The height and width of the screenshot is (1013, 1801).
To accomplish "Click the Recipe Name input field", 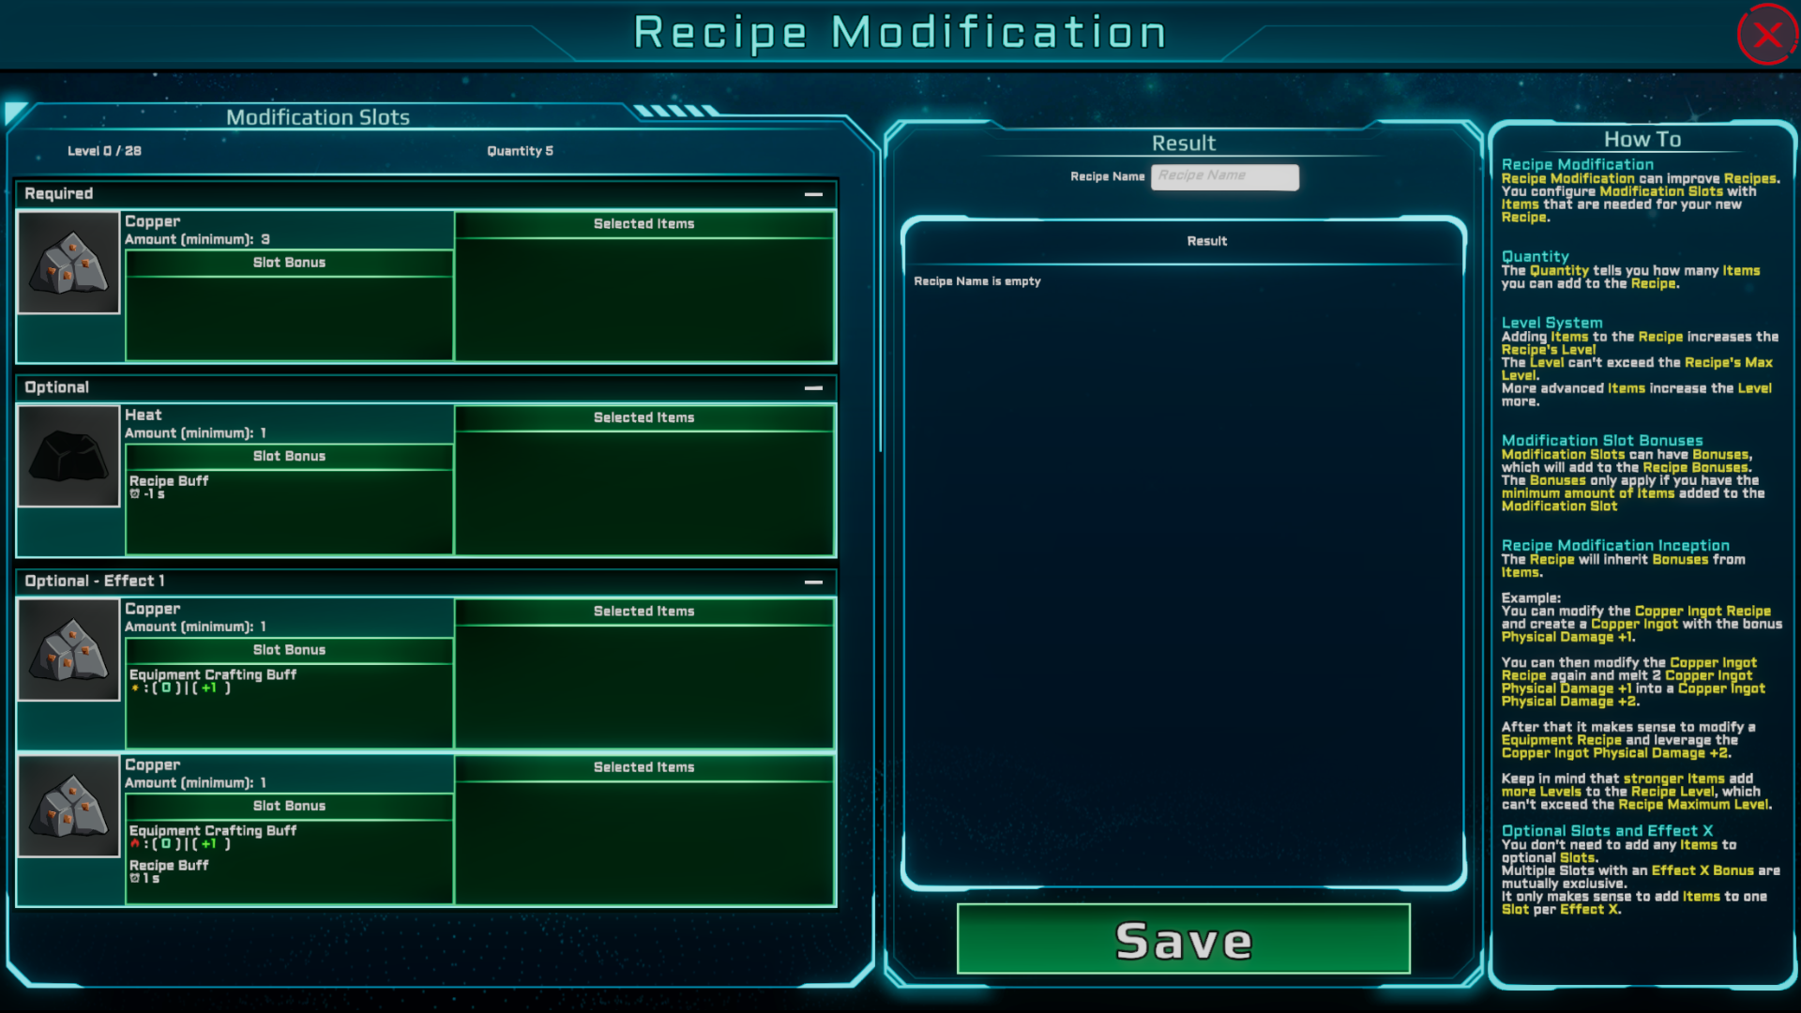I will tap(1223, 175).
